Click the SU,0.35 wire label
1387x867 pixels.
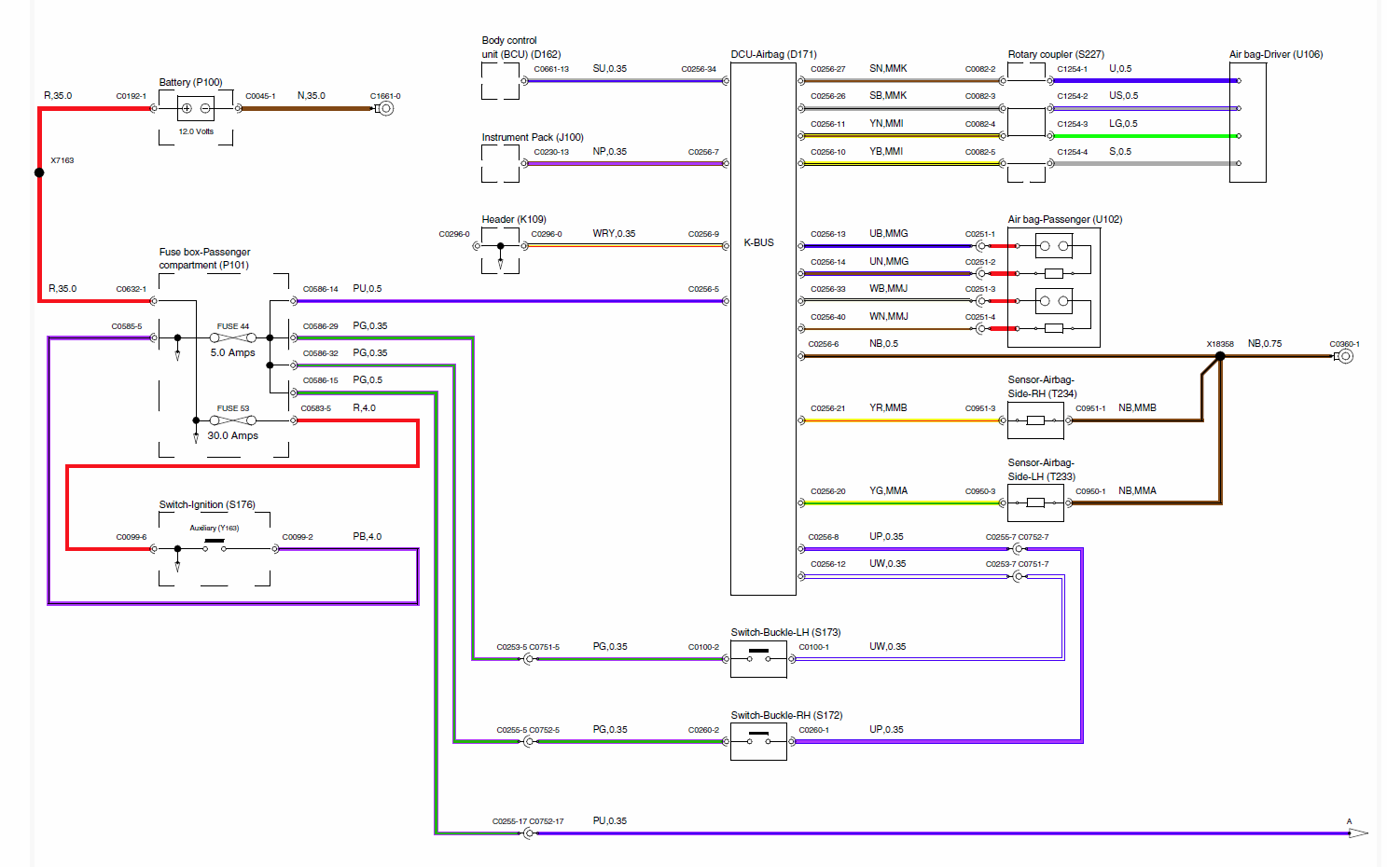coord(610,68)
